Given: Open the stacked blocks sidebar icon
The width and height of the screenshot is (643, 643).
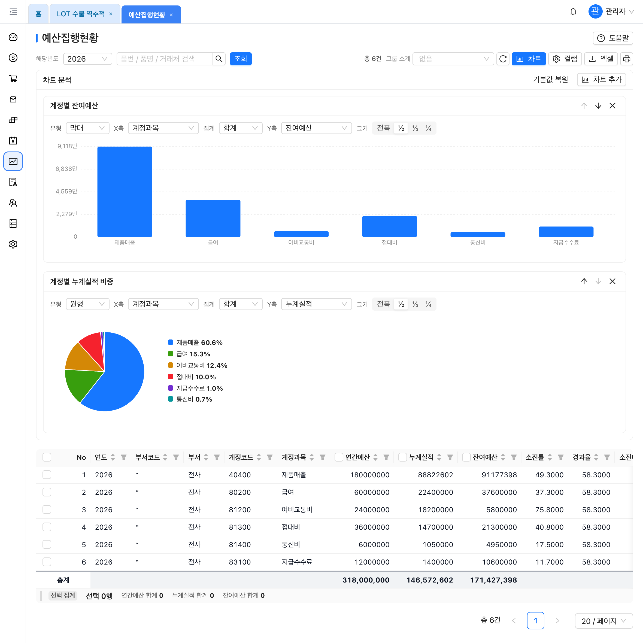Looking at the screenshot, I should (13, 120).
